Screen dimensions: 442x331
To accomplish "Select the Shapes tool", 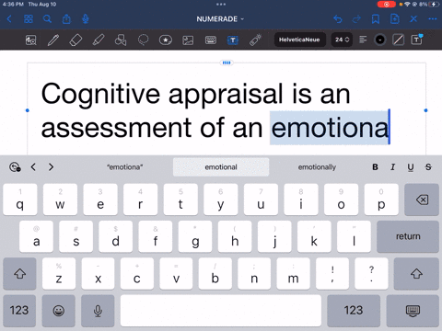I will 121,40.
